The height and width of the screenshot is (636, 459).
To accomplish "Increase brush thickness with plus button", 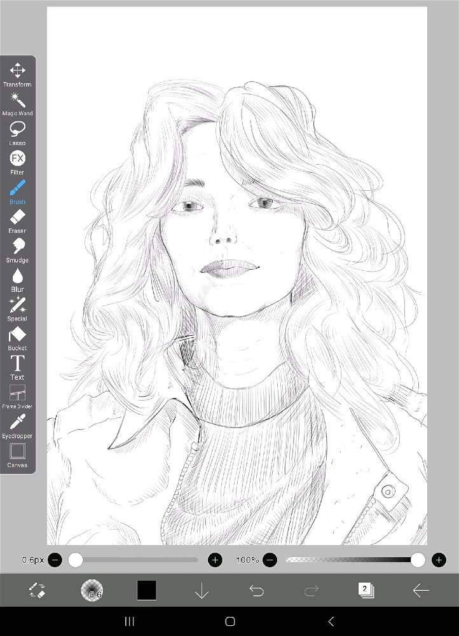I will [x=215, y=560].
